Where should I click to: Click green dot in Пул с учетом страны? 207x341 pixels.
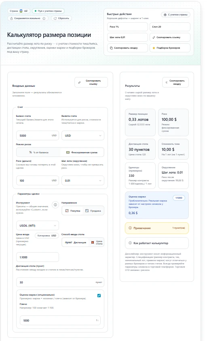[x=35, y=11]
